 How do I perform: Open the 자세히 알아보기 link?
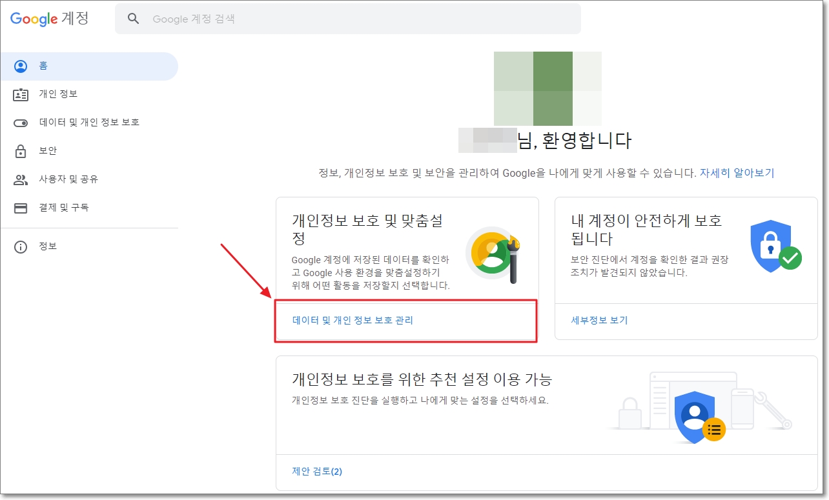[x=737, y=173]
